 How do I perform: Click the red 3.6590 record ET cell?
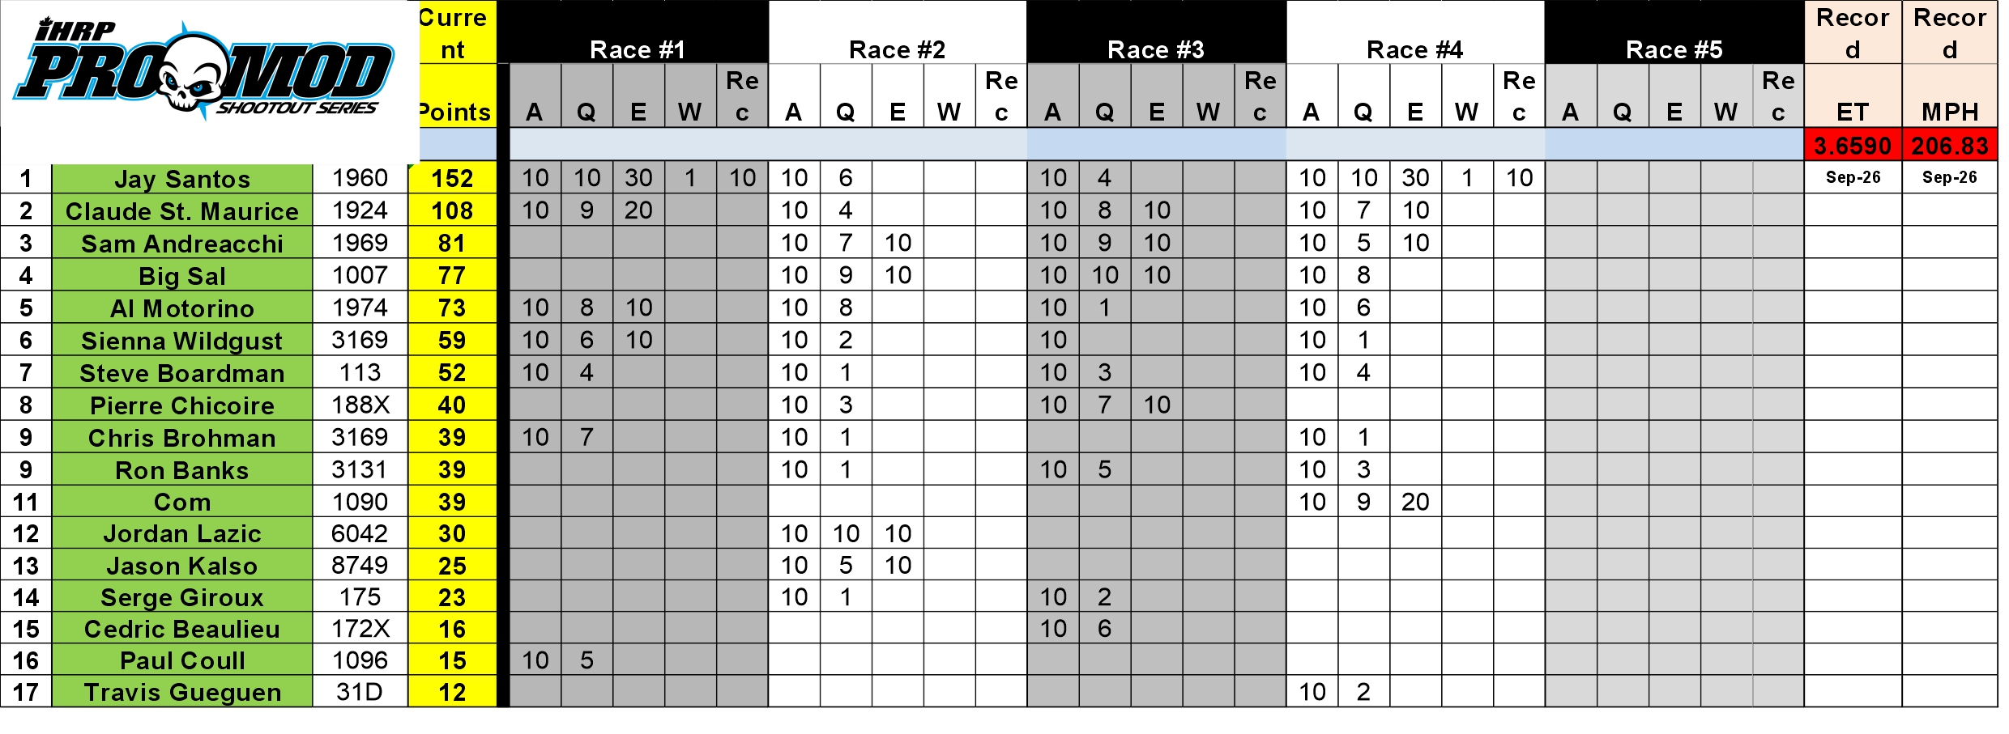pos(1853,146)
